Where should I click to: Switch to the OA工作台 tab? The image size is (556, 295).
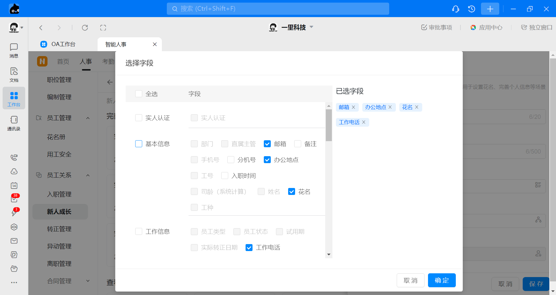pos(58,44)
